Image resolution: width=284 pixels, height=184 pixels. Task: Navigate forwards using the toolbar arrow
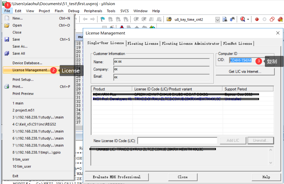[x=93, y=19]
